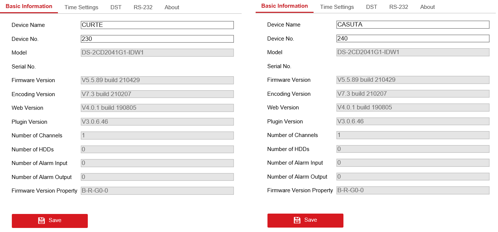Click the Model field in CASUTA panel
This screenshot has width=498, height=232.
(x=413, y=52)
